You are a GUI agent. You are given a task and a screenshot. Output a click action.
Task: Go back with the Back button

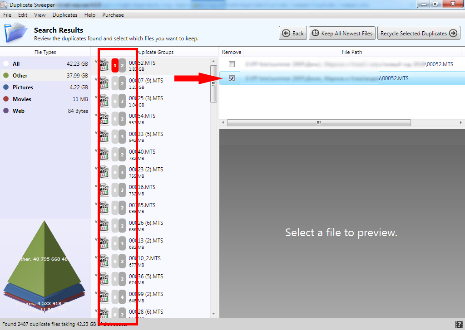(x=292, y=33)
